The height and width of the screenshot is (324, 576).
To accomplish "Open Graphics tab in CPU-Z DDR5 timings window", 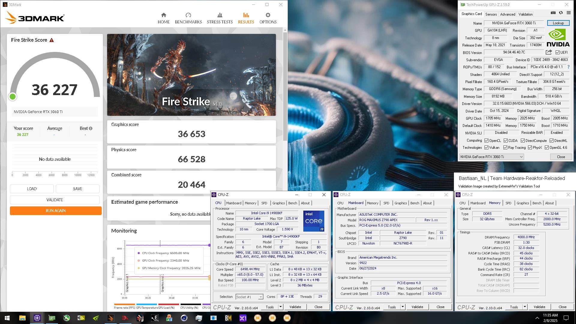I will click(523, 203).
